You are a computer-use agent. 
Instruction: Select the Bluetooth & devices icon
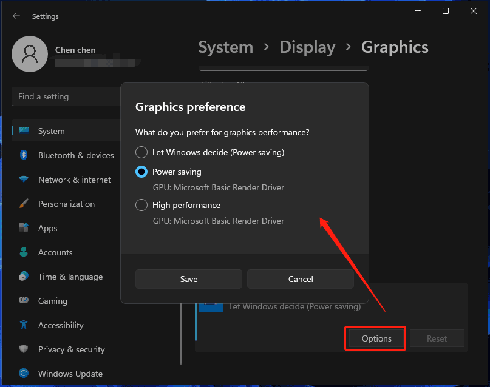click(x=75, y=155)
